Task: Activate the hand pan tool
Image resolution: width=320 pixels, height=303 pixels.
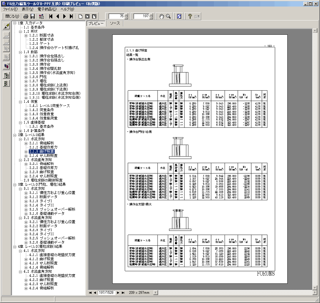Action: point(161,16)
